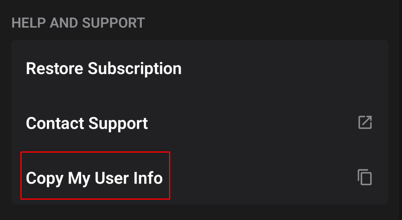Restore your subscription from the support list
402x220 pixels.
(x=103, y=69)
